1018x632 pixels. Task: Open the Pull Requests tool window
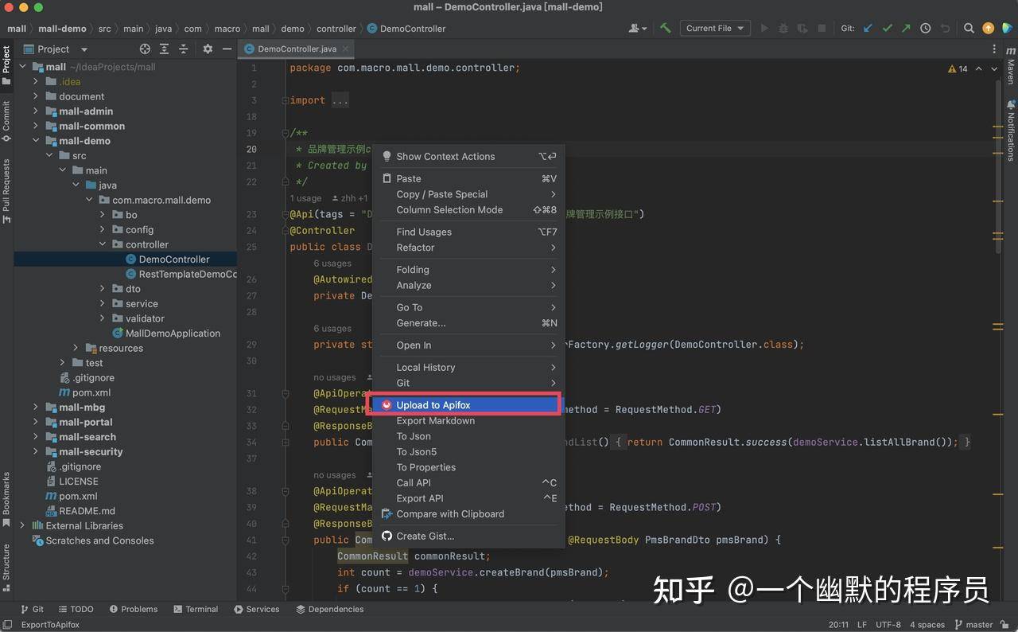(6, 190)
